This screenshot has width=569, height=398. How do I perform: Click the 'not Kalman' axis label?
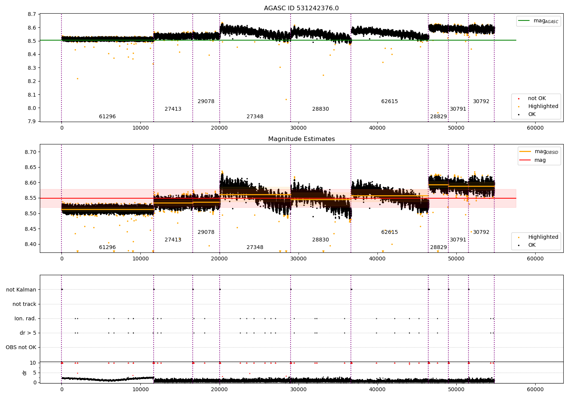pos(21,290)
